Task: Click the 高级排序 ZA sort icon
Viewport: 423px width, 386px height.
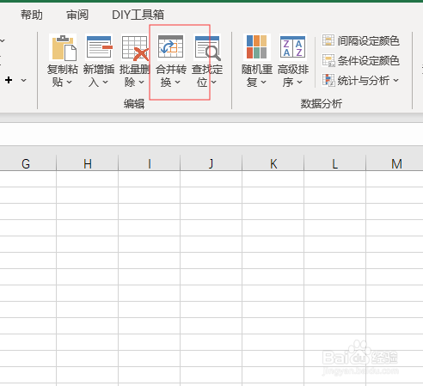Action: pyautogui.click(x=292, y=47)
